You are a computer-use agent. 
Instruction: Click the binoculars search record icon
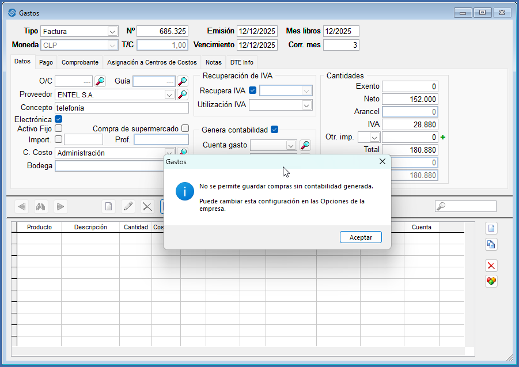pyautogui.click(x=40, y=206)
